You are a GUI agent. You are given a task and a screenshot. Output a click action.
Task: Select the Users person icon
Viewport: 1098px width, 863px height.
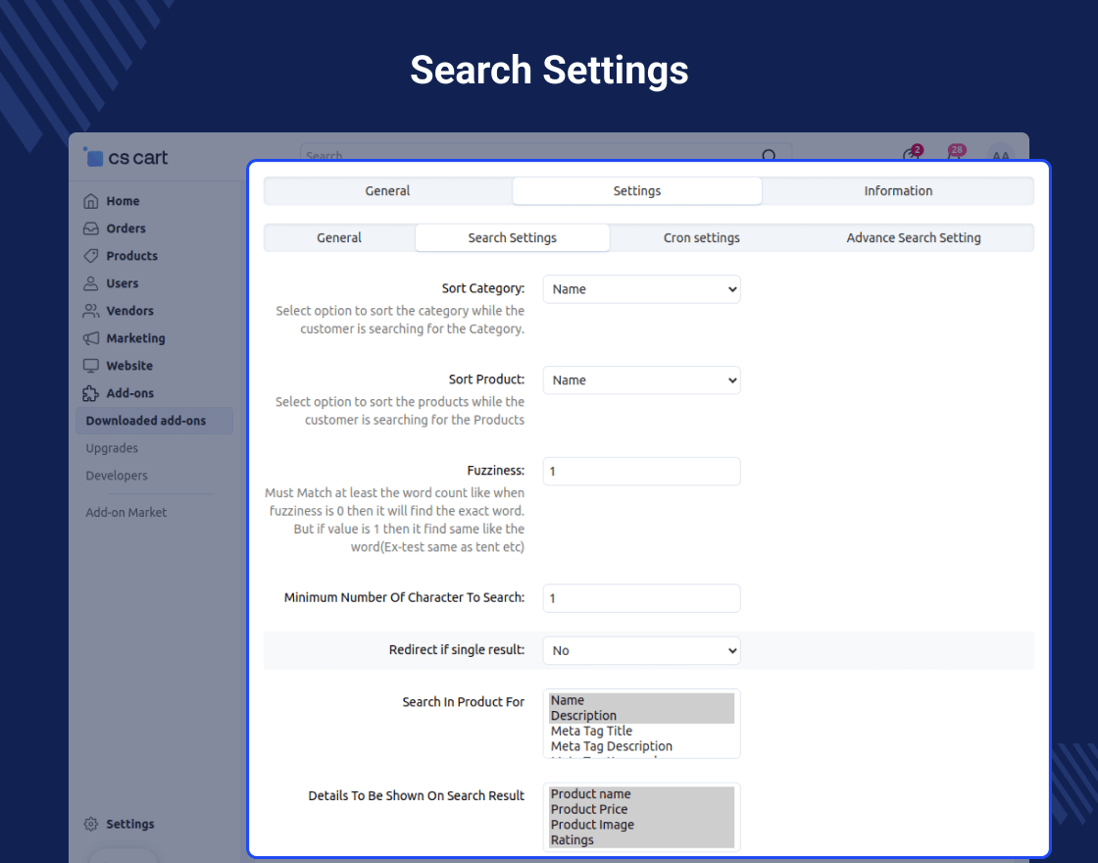91,283
